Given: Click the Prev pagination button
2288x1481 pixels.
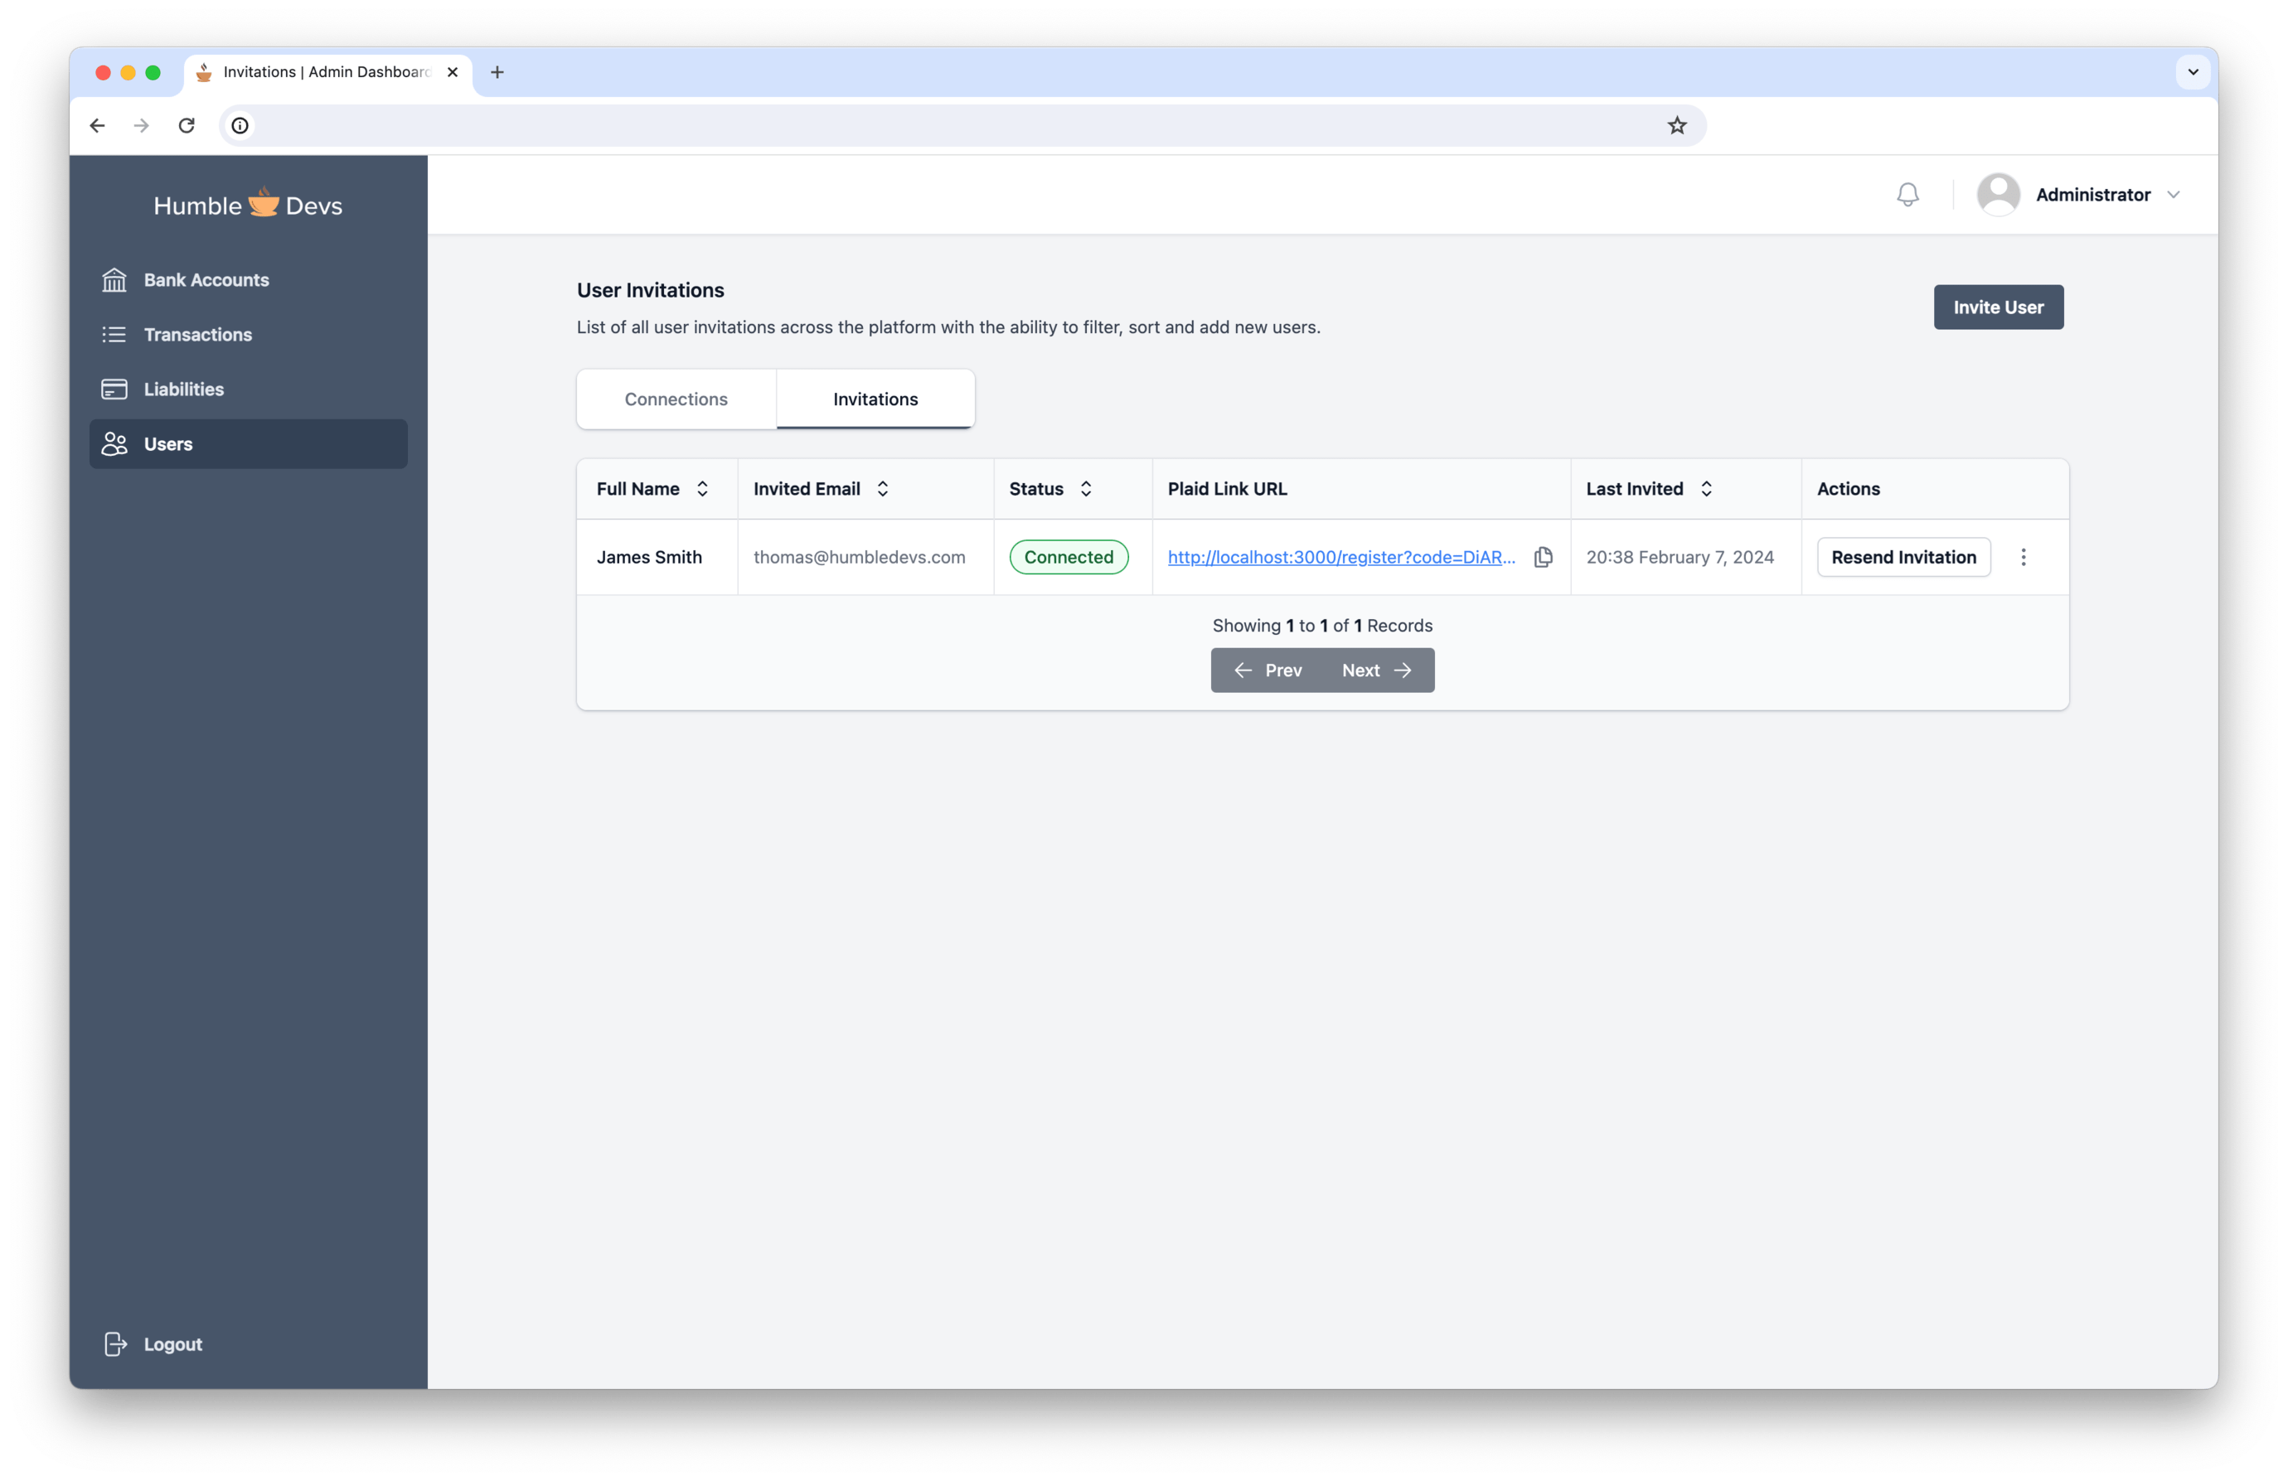Looking at the screenshot, I should click(x=1267, y=670).
